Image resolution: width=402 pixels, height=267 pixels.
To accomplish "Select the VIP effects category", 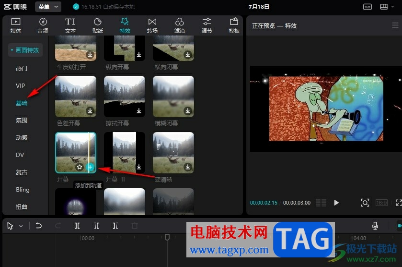I will (x=20, y=86).
